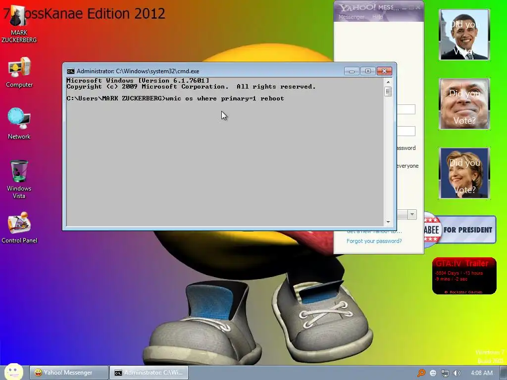This screenshot has height=380, width=507.
Task: Open the Help menu in Yahoo Messenger
Action: point(377,17)
